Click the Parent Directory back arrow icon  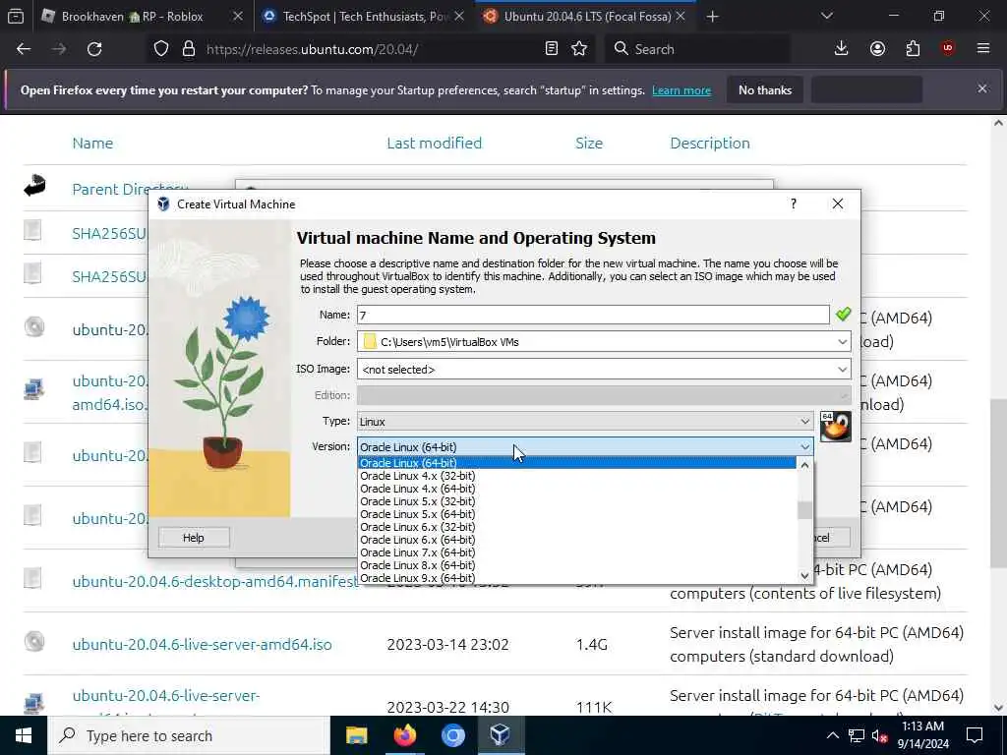[34, 186]
